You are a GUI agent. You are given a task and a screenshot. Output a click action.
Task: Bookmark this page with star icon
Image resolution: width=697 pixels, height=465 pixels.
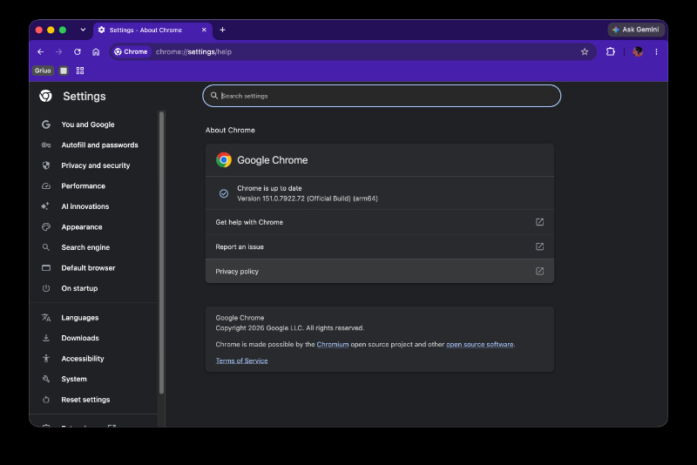tap(585, 52)
